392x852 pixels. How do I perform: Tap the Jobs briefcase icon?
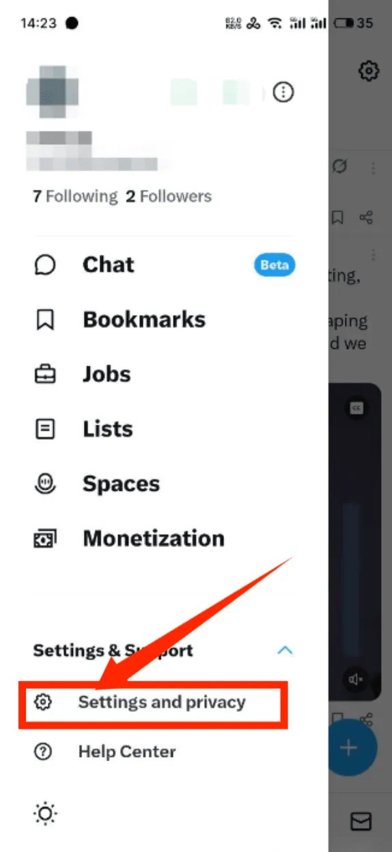[44, 375]
